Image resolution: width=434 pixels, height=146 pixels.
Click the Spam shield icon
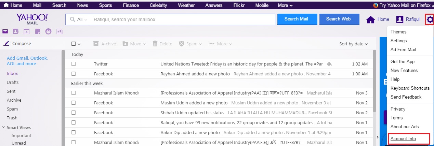(x=182, y=44)
